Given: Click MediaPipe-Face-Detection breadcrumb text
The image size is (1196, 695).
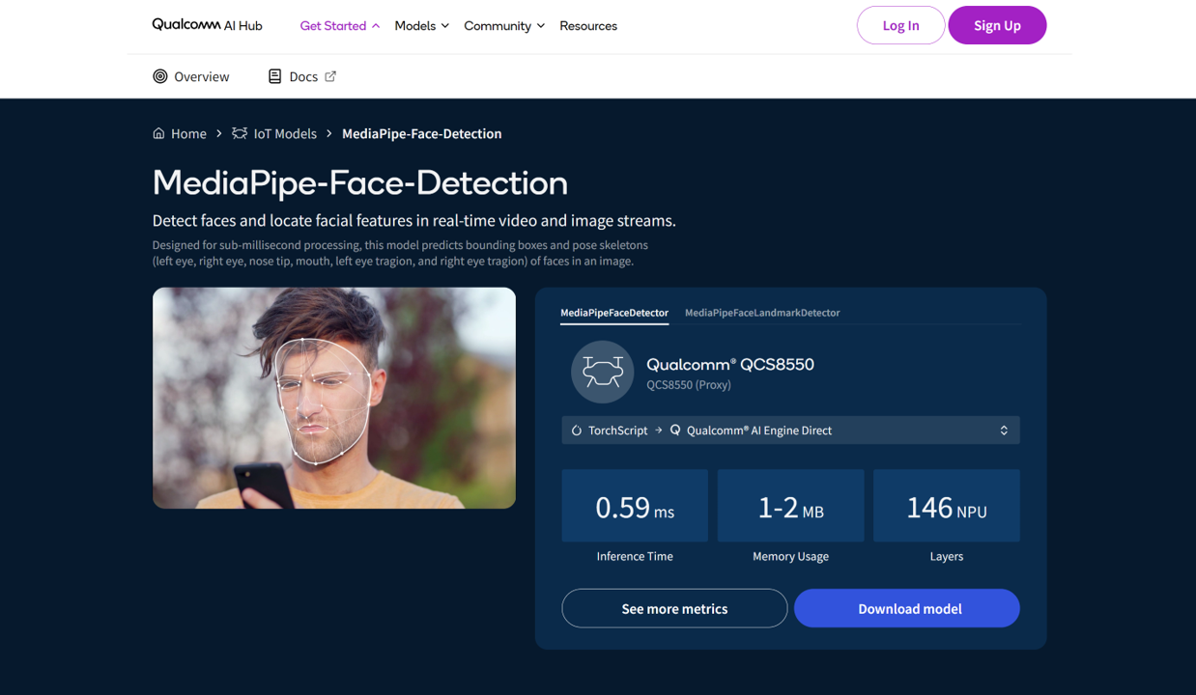Looking at the screenshot, I should (422, 133).
